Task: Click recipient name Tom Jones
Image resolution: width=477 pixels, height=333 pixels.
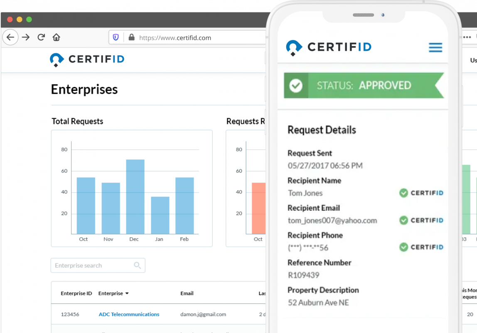Action: [x=305, y=193]
